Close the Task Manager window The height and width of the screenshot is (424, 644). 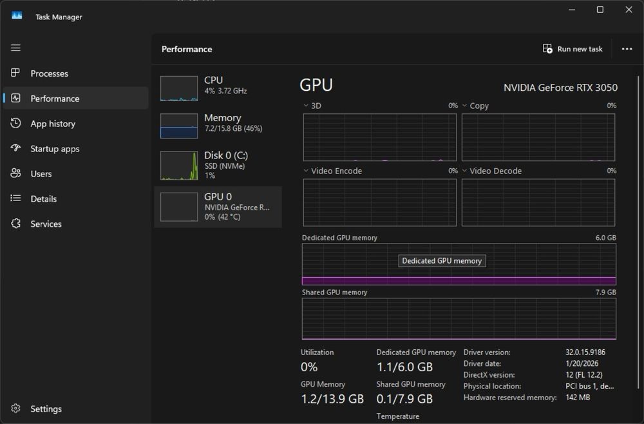click(x=629, y=10)
